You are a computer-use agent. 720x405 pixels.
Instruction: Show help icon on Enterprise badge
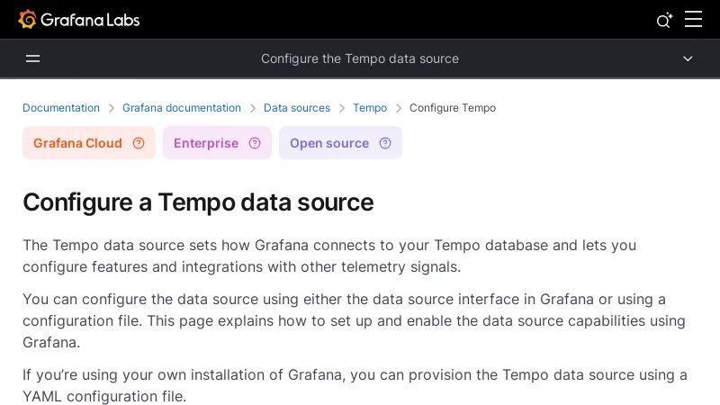pyautogui.click(x=255, y=143)
